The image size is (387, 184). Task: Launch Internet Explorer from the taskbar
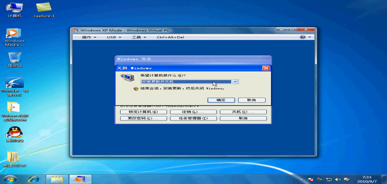click(x=33, y=178)
